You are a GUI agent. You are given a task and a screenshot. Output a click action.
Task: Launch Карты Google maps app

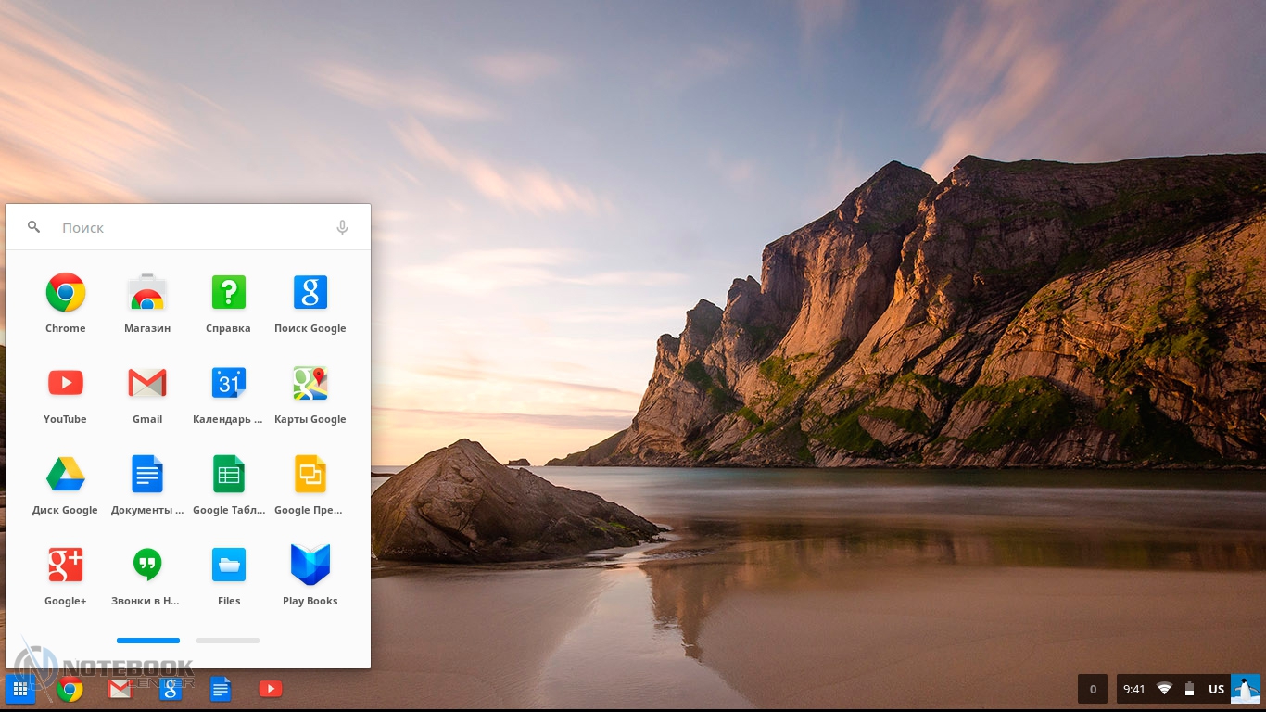(x=310, y=384)
